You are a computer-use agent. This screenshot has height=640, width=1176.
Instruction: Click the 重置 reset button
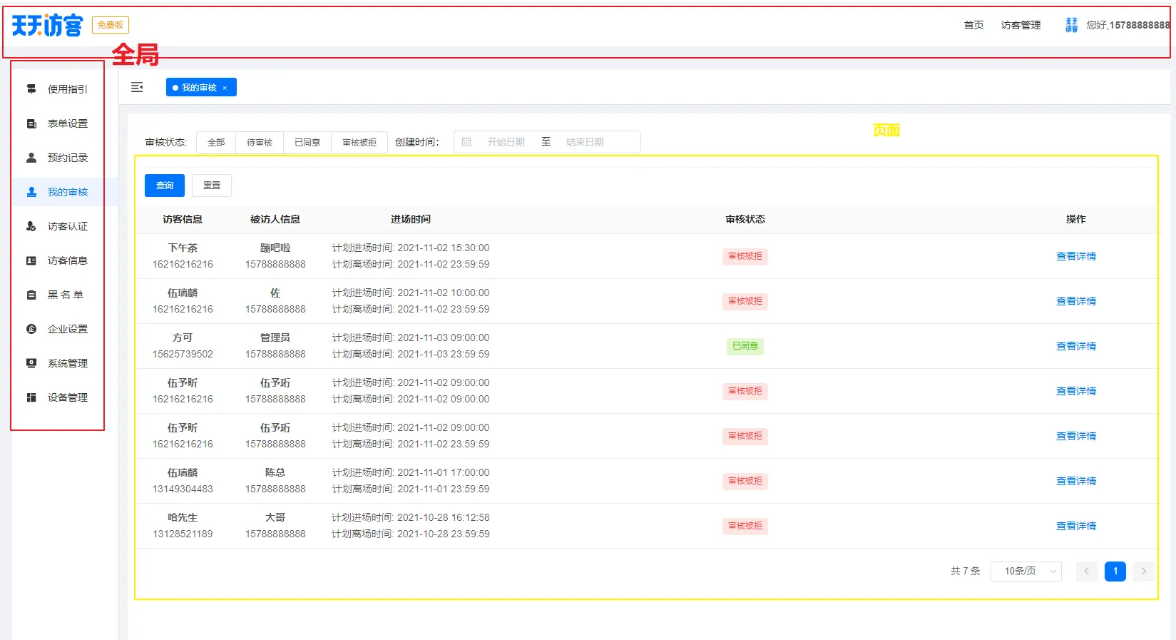tap(212, 186)
